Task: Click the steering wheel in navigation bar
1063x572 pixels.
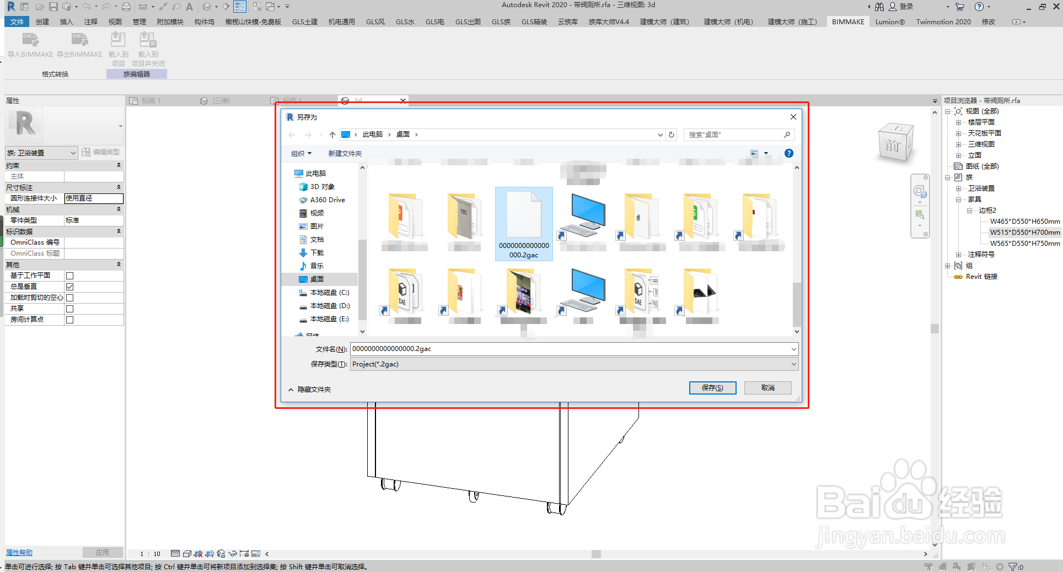Action: click(x=919, y=191)
